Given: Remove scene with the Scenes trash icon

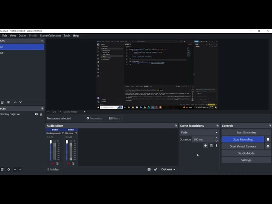Looking at the screenshot, I should [2, 102].
